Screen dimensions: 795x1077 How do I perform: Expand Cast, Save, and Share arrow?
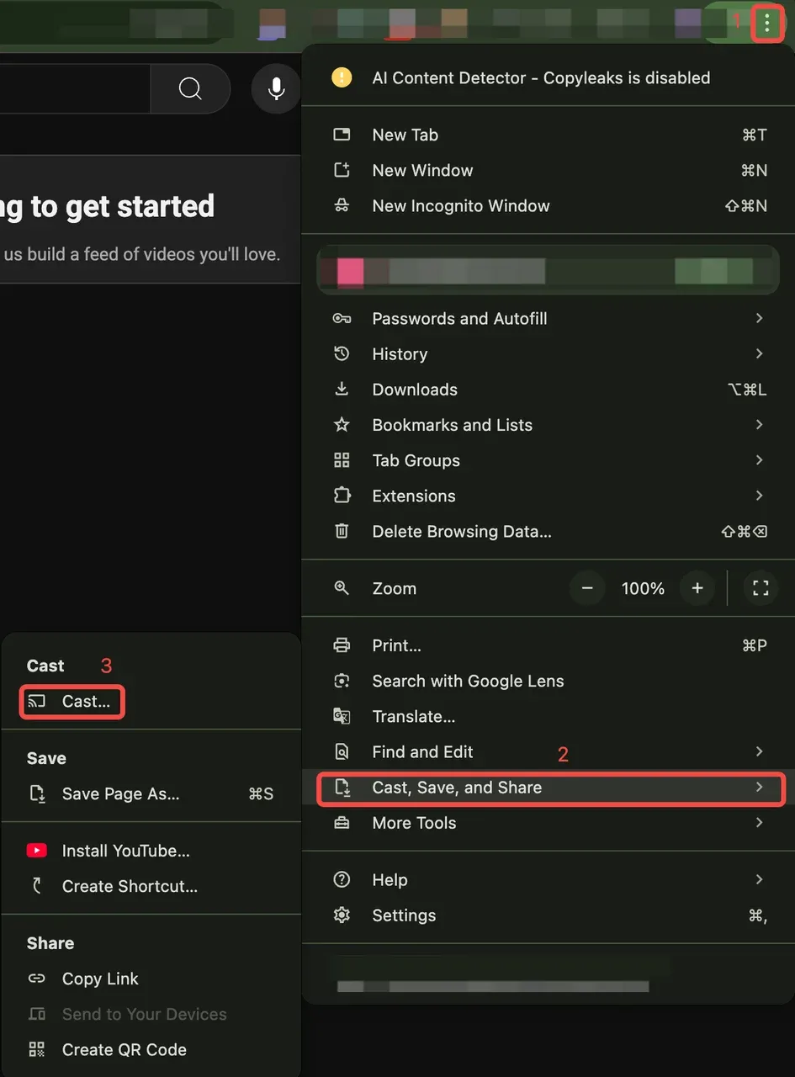click(759, 788)
